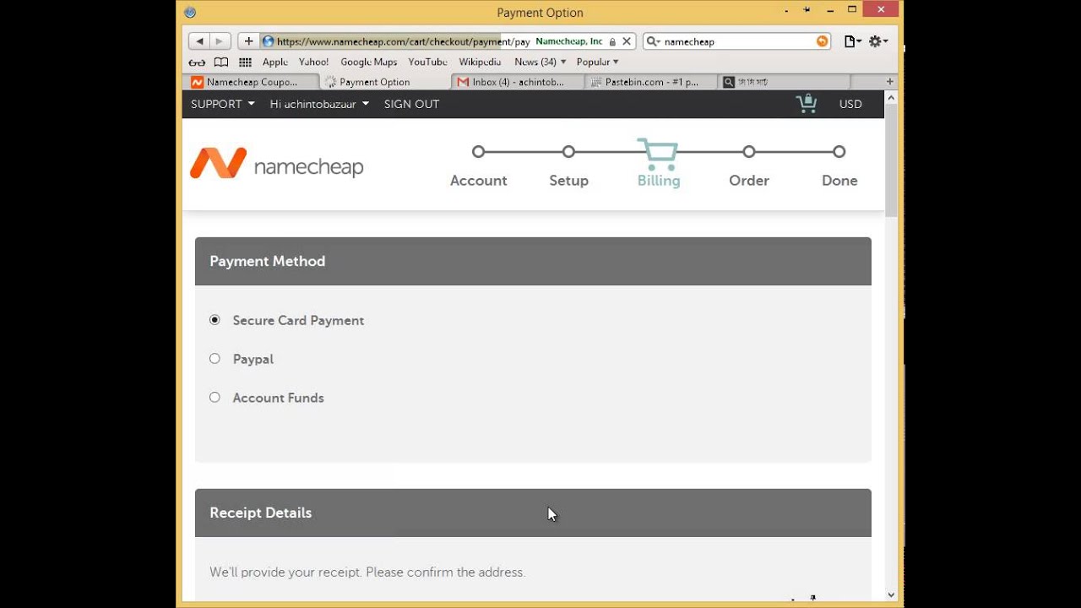The width and height of the screenshot is (1081, 608).
Task: Click the namecheap search field
Action: coord(737,41)
